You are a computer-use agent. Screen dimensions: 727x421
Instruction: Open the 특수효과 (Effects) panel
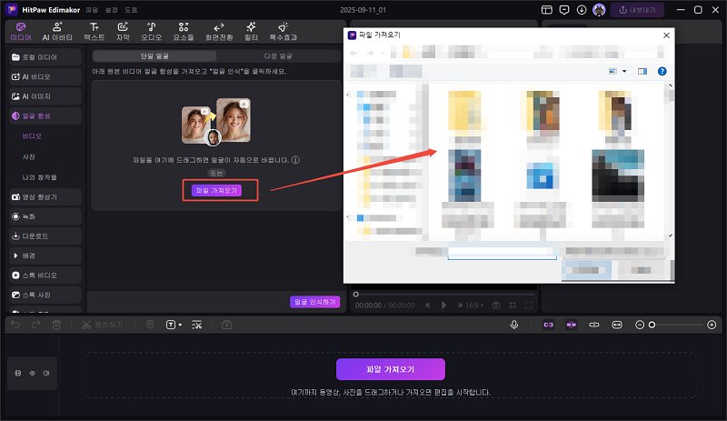[x=284, y=32]
